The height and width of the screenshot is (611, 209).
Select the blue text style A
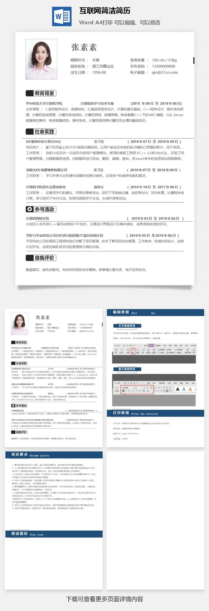[184, 389]
